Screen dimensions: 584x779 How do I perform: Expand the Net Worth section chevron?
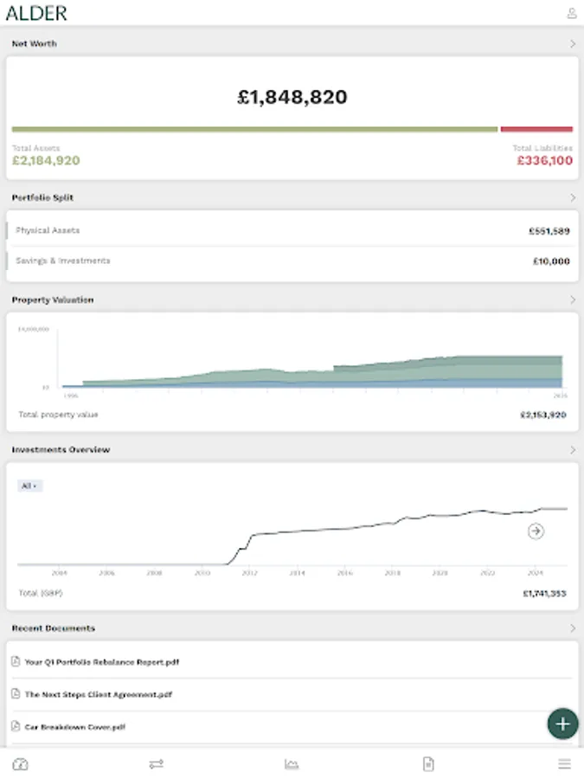(x=570, y=43)
